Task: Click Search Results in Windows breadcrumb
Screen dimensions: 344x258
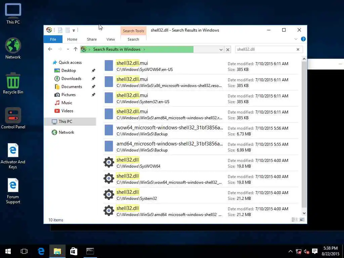Action: click(x=117, y=49)
